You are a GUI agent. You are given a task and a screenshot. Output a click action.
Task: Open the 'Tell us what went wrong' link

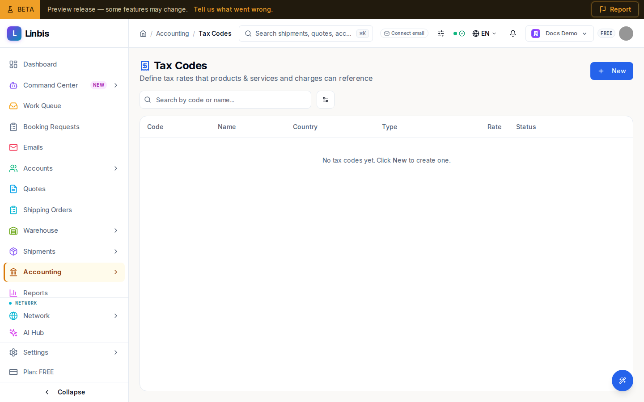coord(233,9)
